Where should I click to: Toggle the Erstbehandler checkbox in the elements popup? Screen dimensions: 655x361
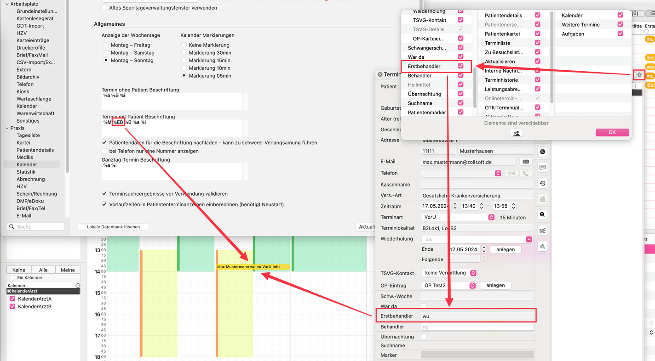coord(460,66)
